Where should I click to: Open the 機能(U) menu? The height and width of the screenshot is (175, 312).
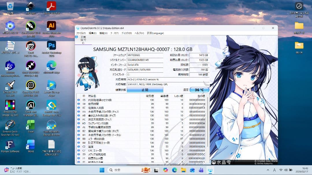103,33
